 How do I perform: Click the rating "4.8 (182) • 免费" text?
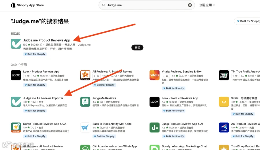(33, 102)
